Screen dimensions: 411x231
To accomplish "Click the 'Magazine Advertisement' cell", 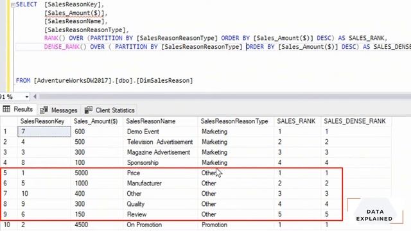I will [x=161, y=152].
